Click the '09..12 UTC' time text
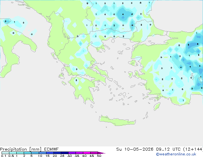 (x=168, y=149)
